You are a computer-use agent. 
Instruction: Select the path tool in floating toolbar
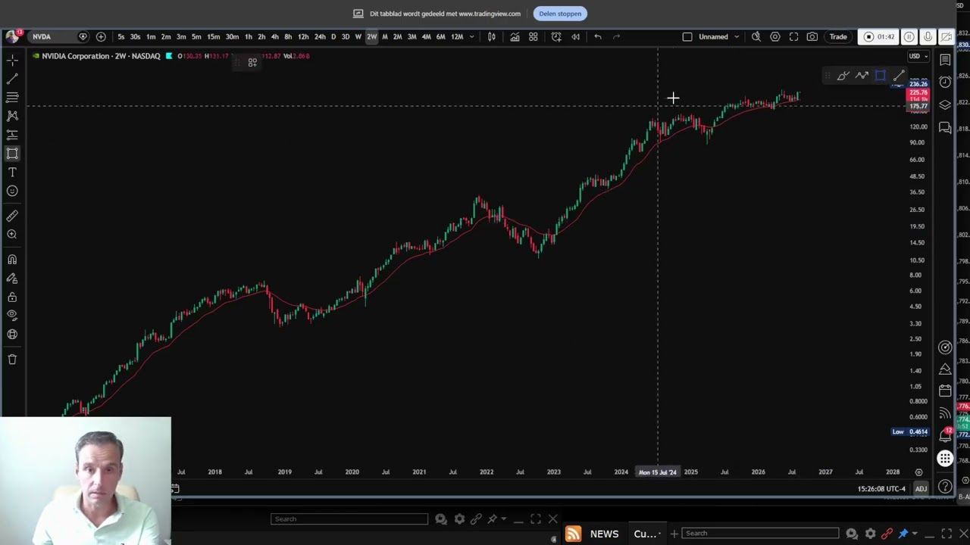(x=862, y=76)
